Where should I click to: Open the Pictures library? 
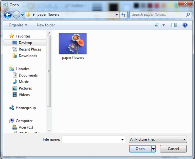click(25, 88)
